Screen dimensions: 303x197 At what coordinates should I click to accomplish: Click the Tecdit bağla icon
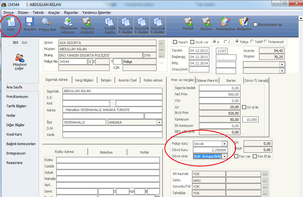(x=109, y=25)
